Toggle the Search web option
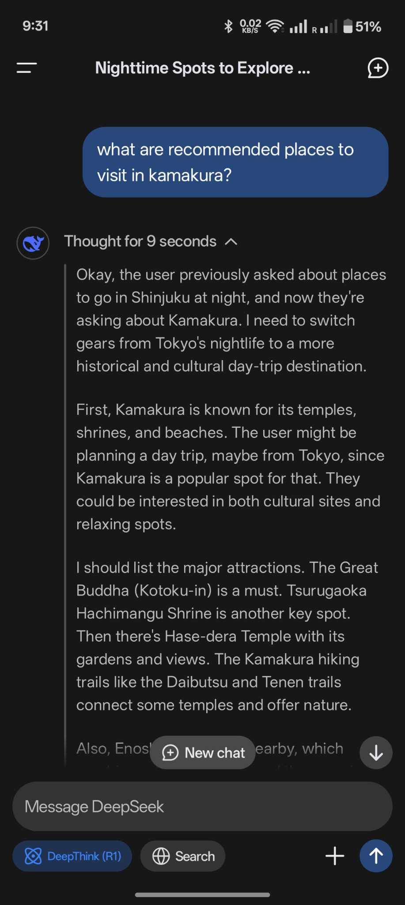Screen dimensions: 405x905 [183, 856]
